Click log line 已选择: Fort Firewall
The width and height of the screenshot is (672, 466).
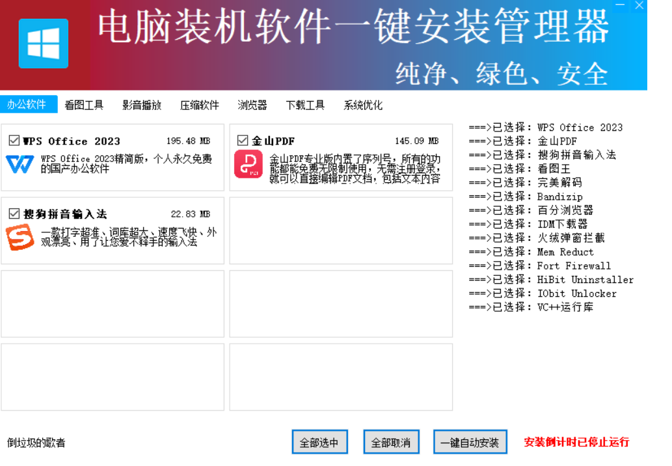[x=539, y=266]
